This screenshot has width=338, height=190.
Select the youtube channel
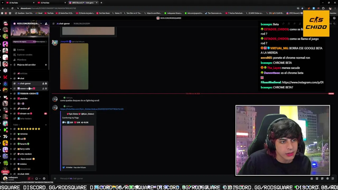pos(30,98)
